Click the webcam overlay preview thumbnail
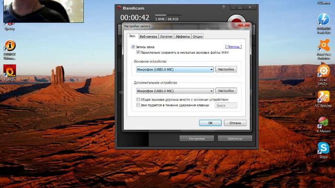Screen dimensions: 335x188 point(43,11)
